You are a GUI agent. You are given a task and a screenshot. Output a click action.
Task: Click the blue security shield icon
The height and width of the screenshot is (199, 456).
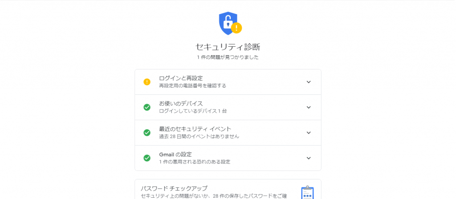coord(228,23)
